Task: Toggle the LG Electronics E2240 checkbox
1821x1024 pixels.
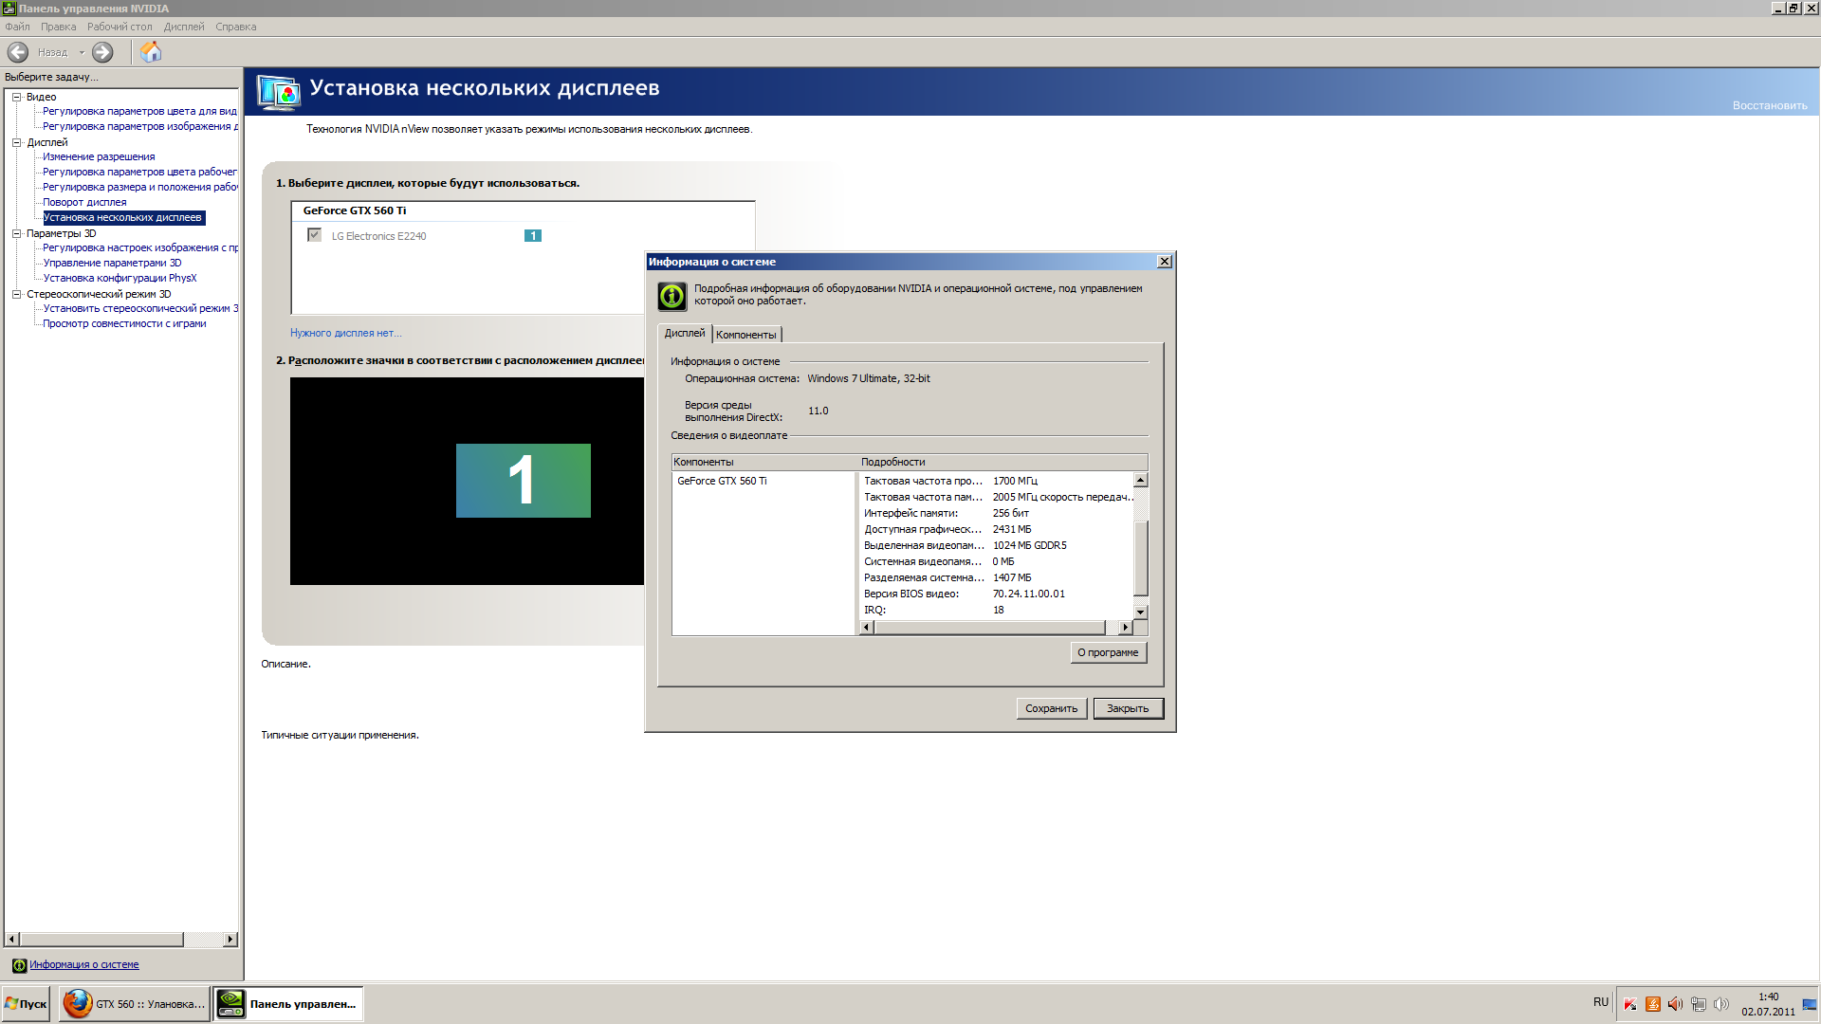Action: tap(314, 235)
